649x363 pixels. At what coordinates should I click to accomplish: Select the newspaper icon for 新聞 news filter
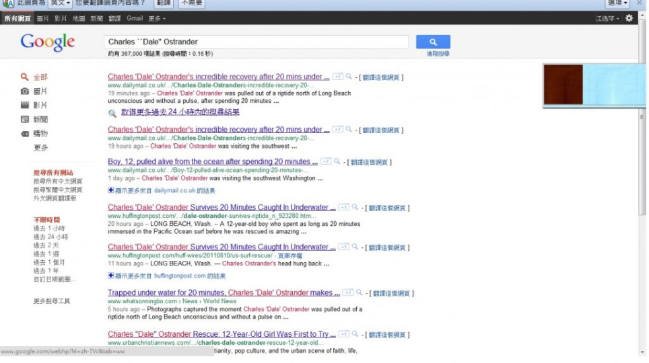[x=25, y=120]
